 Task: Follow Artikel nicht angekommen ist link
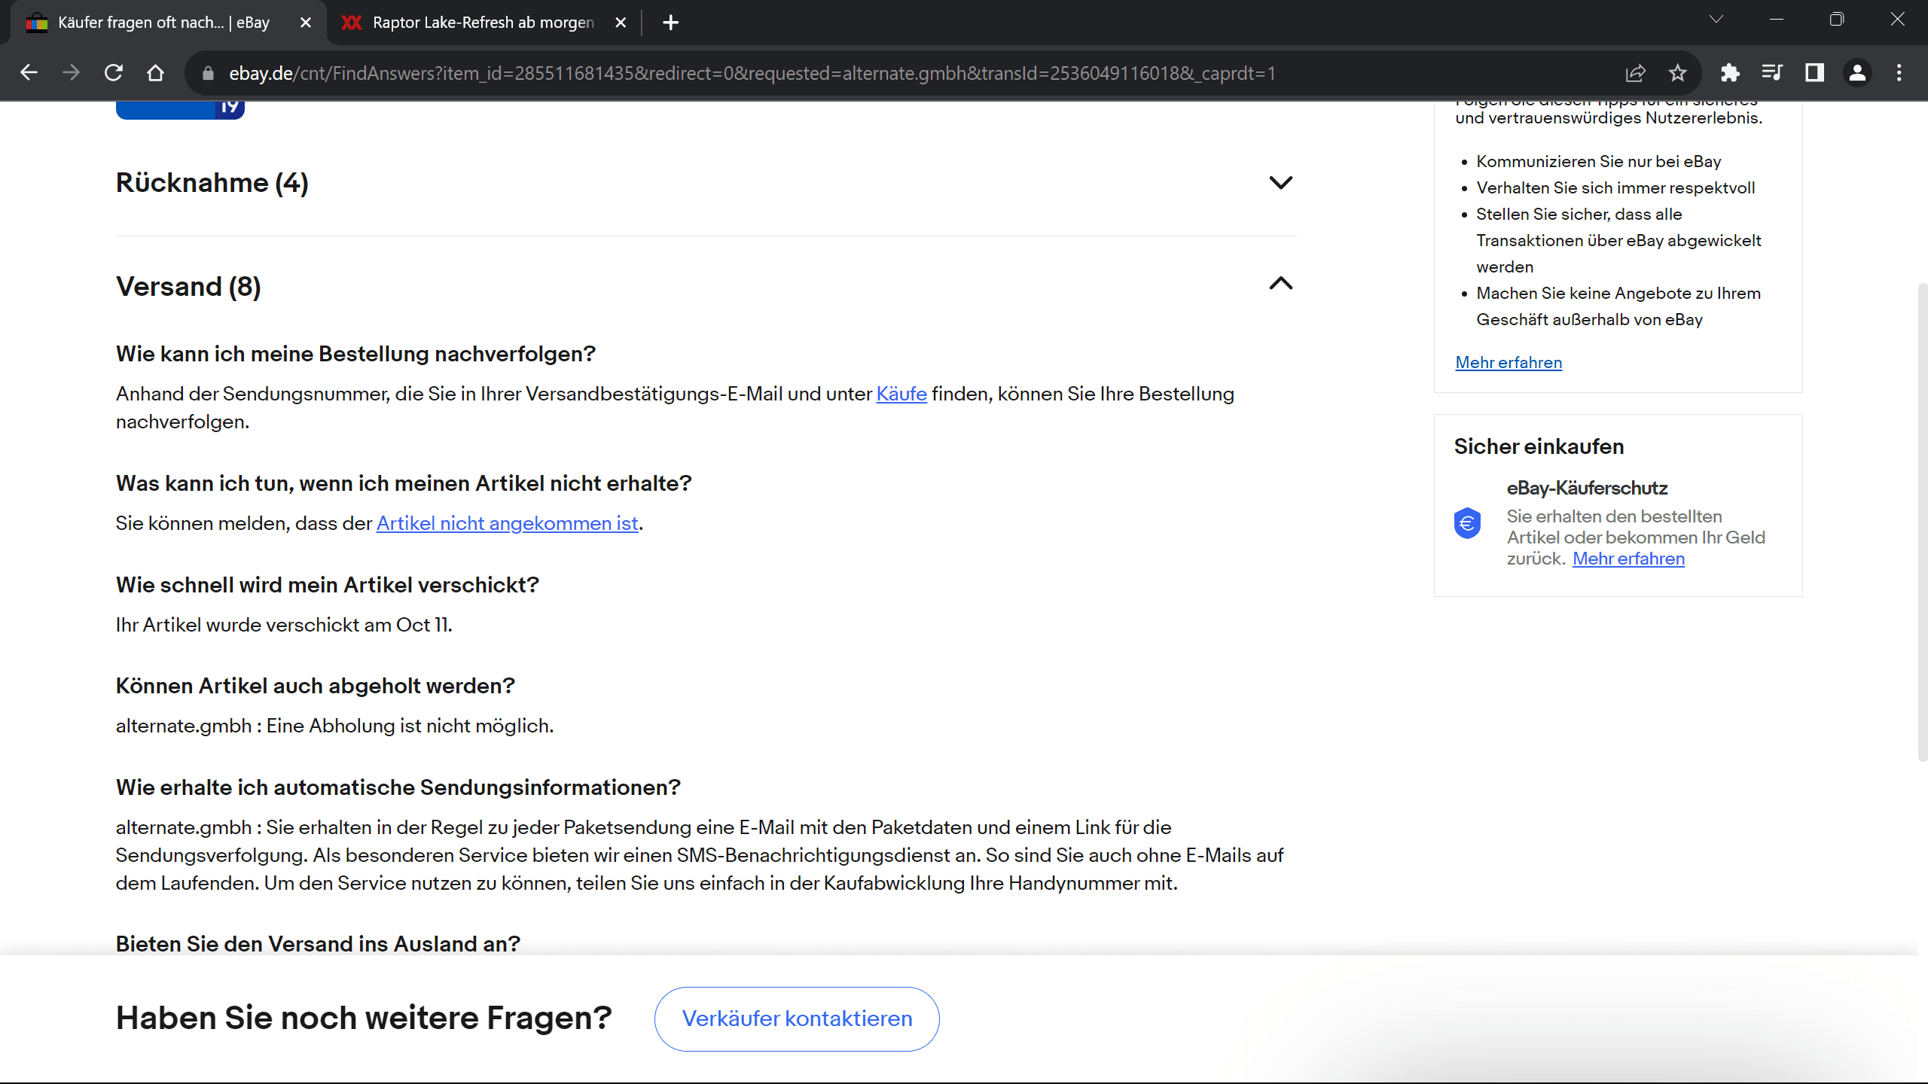[507, 523]
